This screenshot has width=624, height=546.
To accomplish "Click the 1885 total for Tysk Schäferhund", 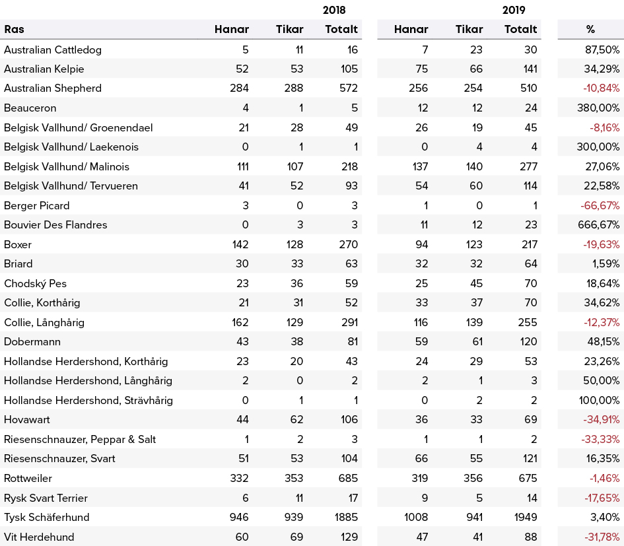I will (x=346, y=518).
